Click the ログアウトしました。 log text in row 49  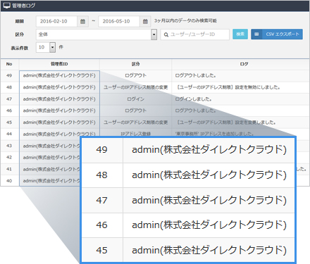tap(195, 75)
